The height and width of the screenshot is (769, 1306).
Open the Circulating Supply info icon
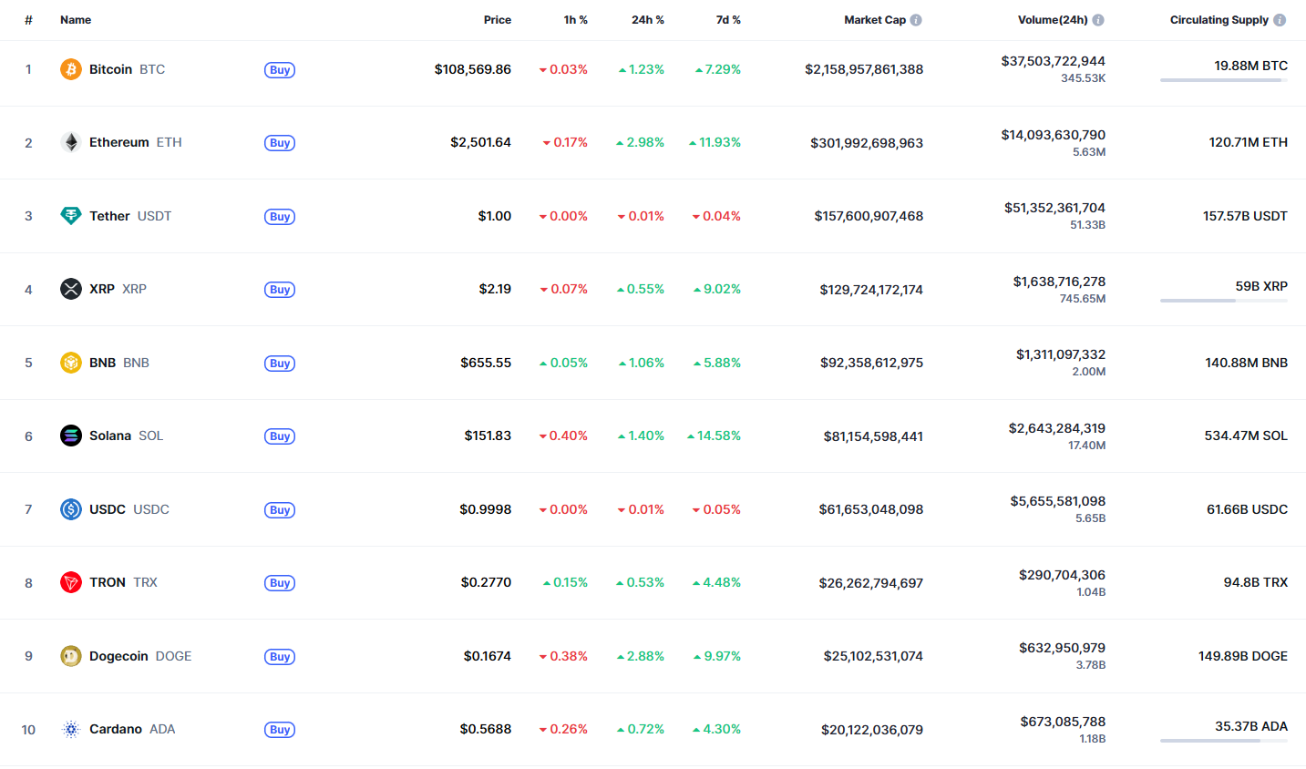click(x=1280, y=20)
